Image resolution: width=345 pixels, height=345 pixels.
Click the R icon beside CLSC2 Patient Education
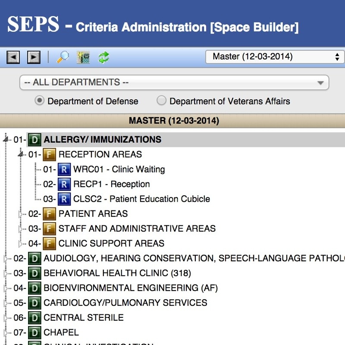(64, 199)
